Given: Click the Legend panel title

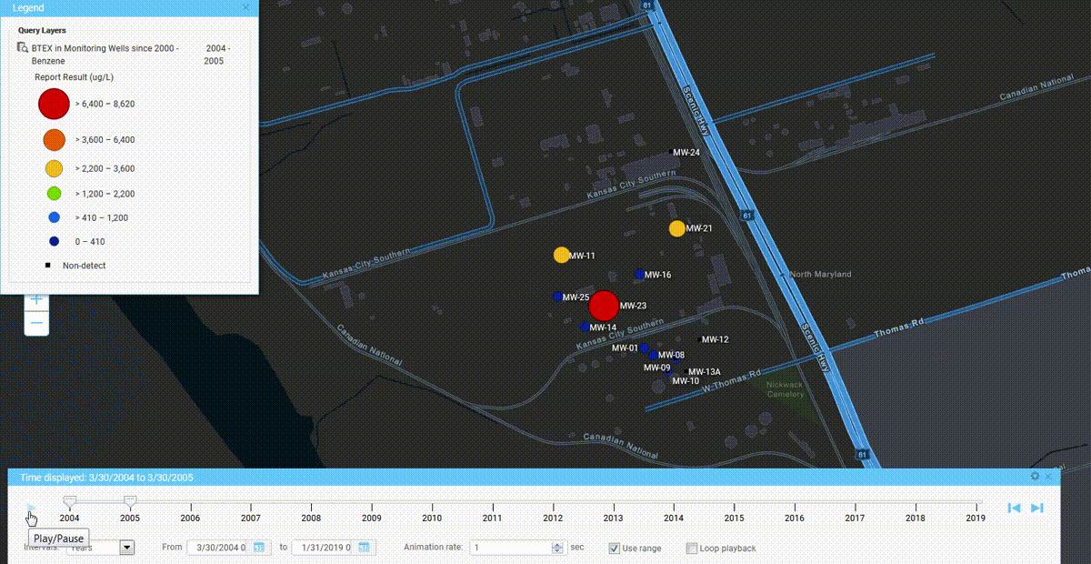Looking at the screenshot, I should [27, 7].
